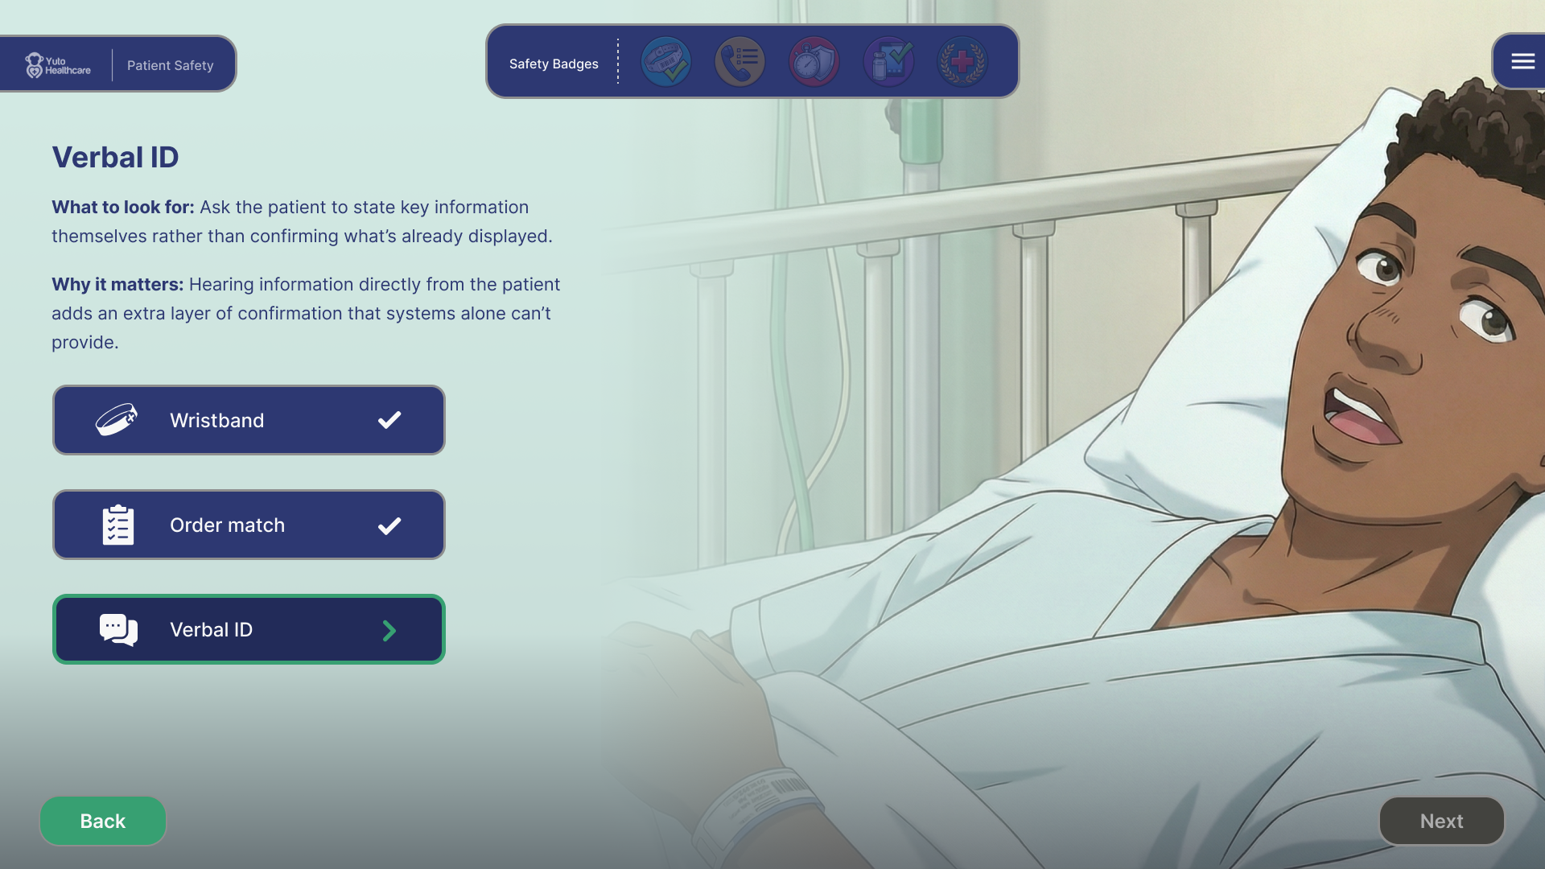Image resolution: width=1545 pixels, height=869 pixels.
Task: Click the stopwatch and shield safety badge
Action: pos(814,62)
